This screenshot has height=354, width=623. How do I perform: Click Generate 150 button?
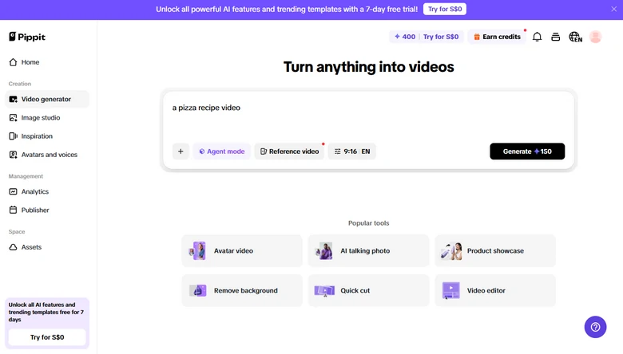pyautogui.click(x=527, y=151)
